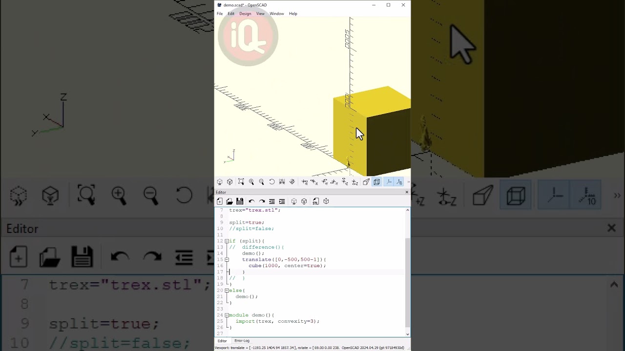Click the Reset View circular arrow icon

click(272, 182)
